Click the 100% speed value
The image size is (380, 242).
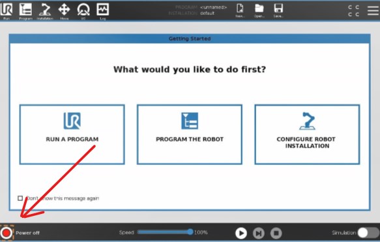tap(201, 232)
